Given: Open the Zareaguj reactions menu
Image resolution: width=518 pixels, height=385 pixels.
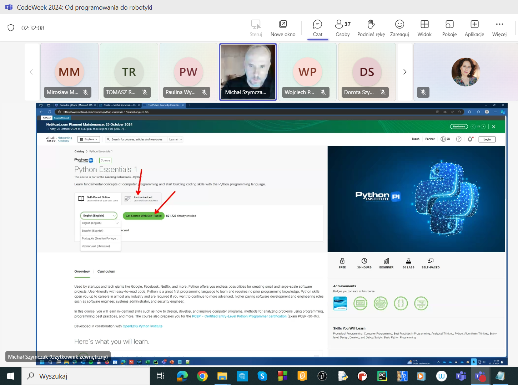Looking at the screenshot, I should point(399,28).
